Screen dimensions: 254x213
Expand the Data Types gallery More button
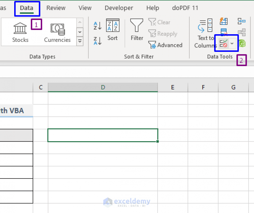coord(80,41)
